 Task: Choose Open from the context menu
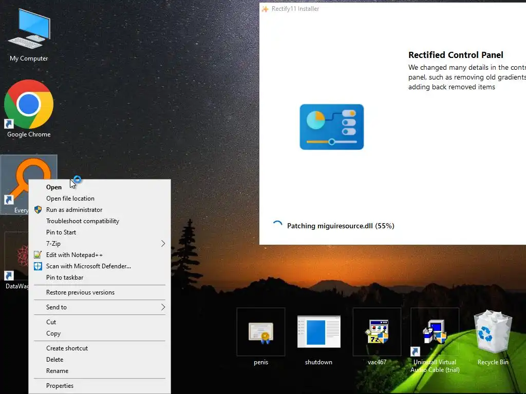click(100, 187)
